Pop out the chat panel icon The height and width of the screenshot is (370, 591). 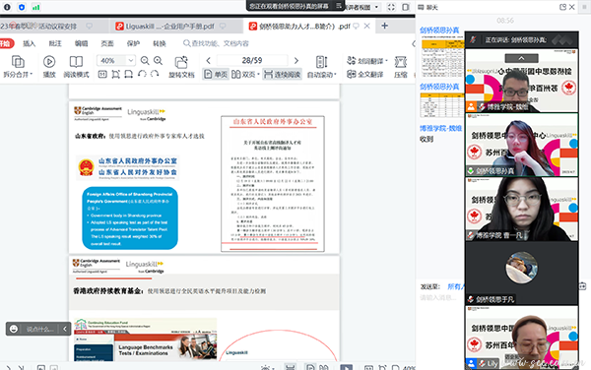coord(562,7)
